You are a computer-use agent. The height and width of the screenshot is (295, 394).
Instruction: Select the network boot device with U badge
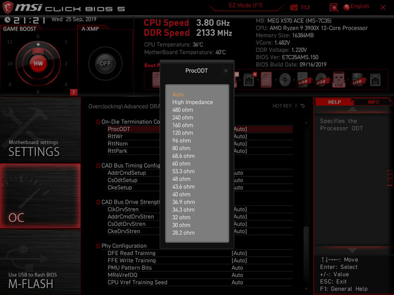(x=250, y=80)
